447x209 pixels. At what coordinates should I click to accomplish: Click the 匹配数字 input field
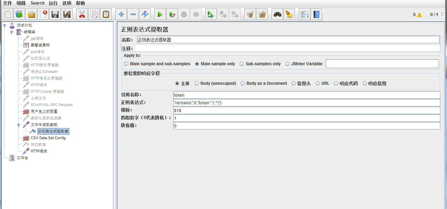[x=306, y=118]
